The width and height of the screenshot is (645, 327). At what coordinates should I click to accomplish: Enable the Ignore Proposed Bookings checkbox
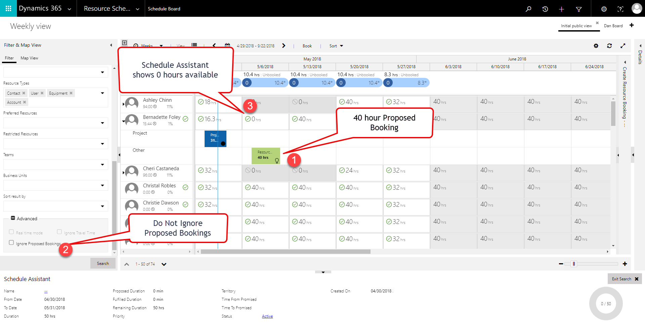pyautogui.click(x=11, y=242)
